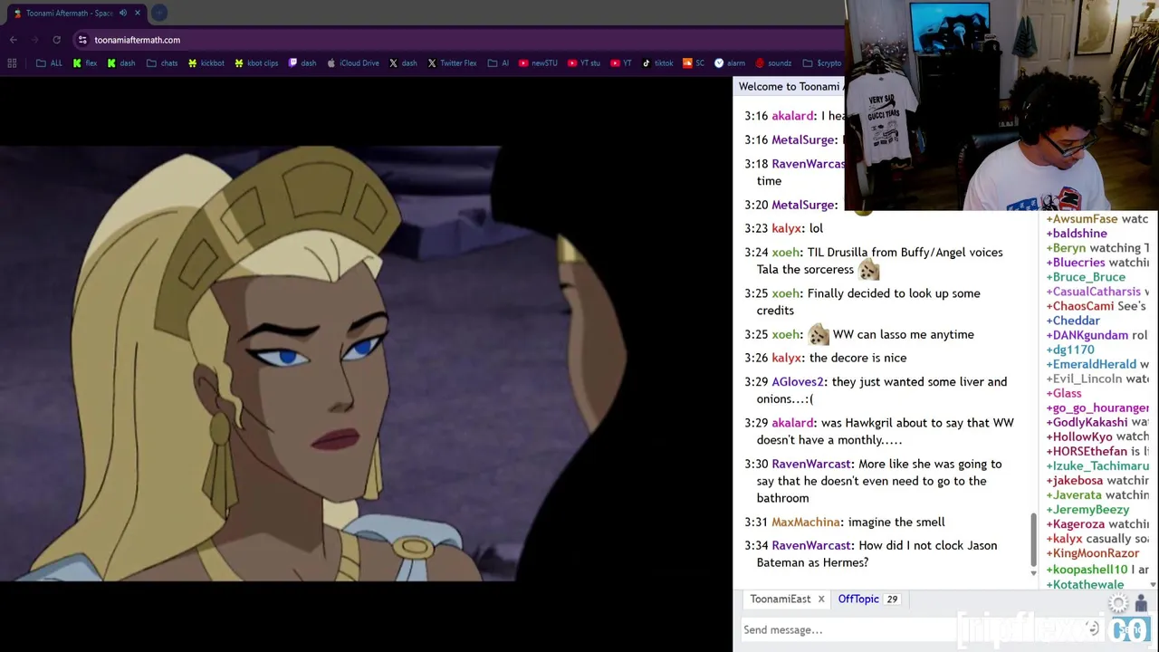Select user GodlyKakashi in user list
Viewport: 1159px width, 652px height.
tap(1087, 422)
